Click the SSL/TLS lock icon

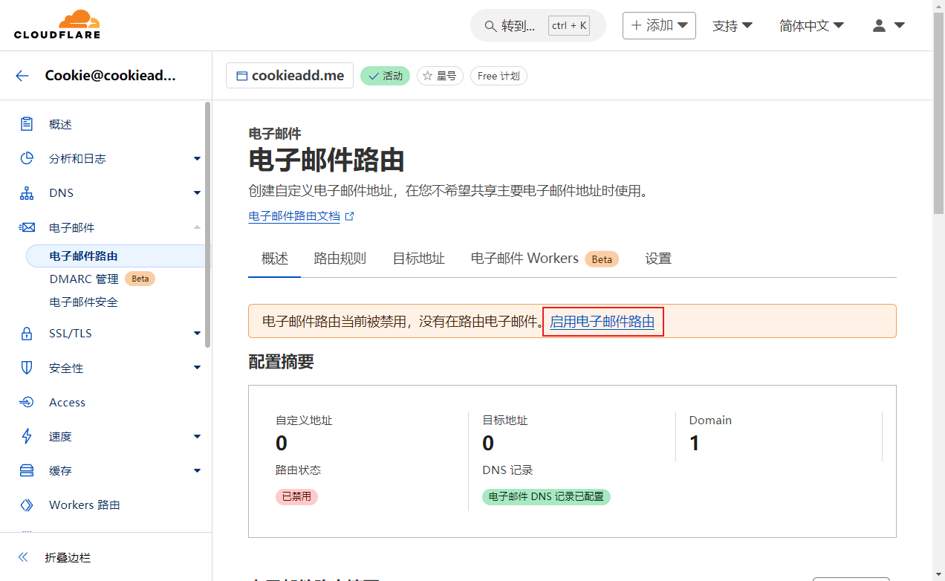point(27,334)
